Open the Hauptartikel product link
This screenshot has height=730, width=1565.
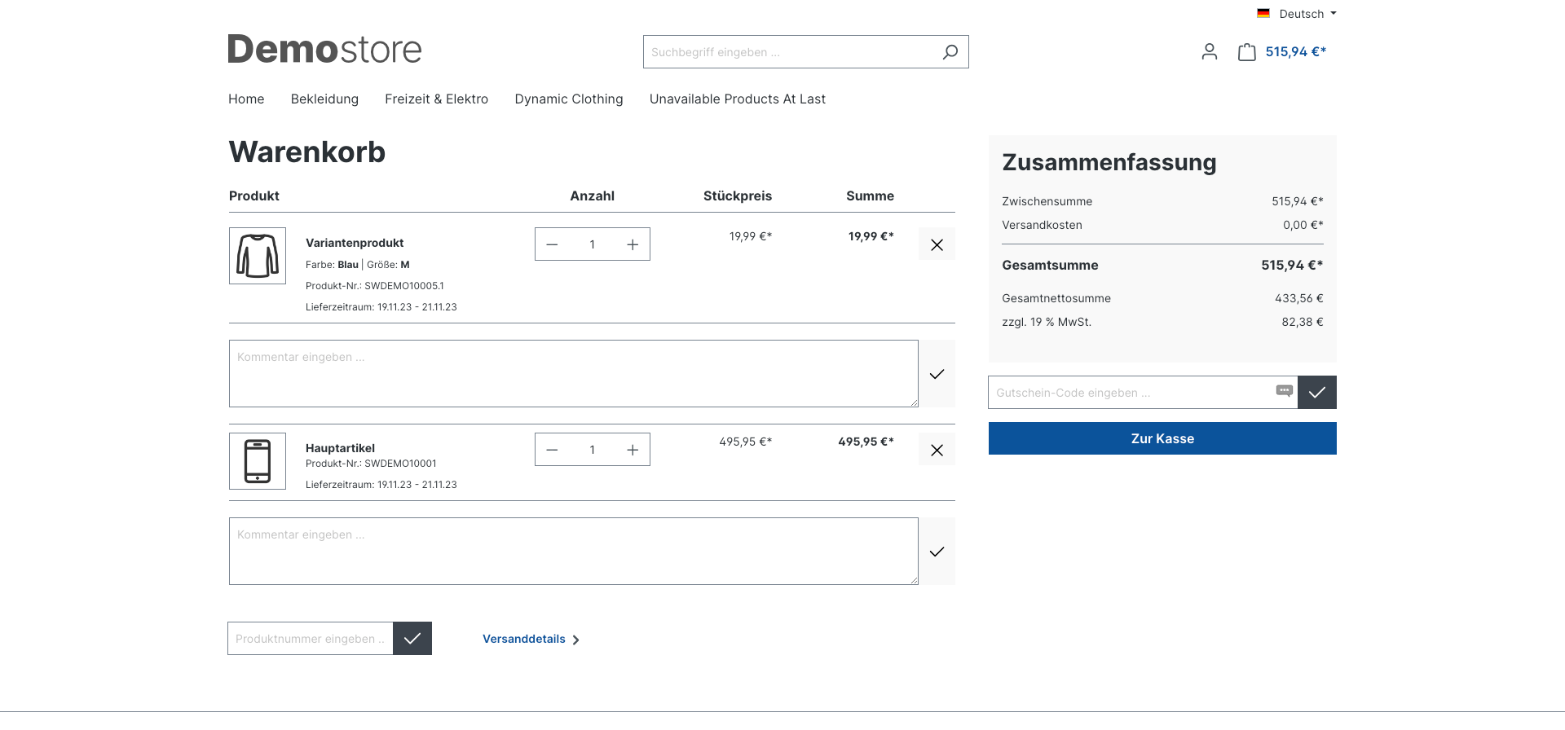[340, 448]
